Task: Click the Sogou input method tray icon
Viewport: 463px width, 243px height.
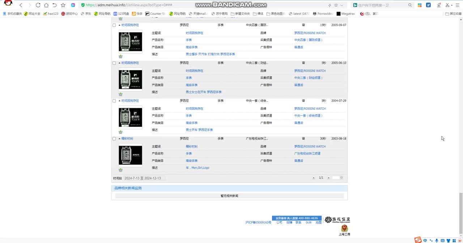Action: click(418, 240)
